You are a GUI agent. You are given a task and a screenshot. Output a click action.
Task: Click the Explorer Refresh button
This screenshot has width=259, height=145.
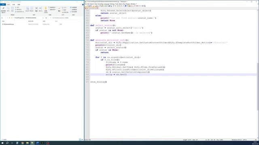47,18
